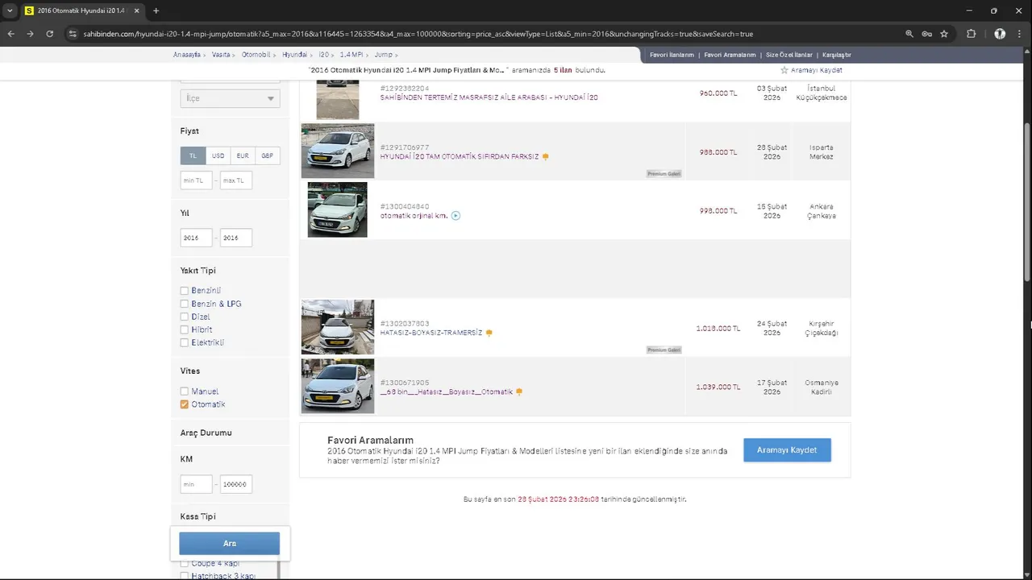Open Size Özel İlanlar menu item
The width and height of the screenshot is (1032, 580).
tap(789, 55)
